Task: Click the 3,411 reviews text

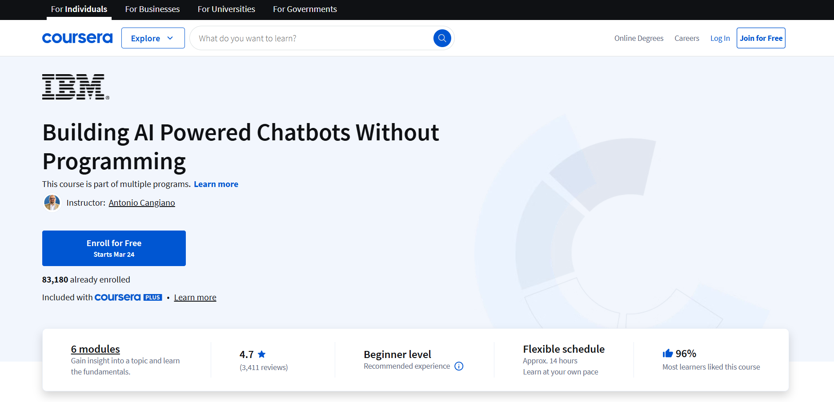Action: pos(264,367)
